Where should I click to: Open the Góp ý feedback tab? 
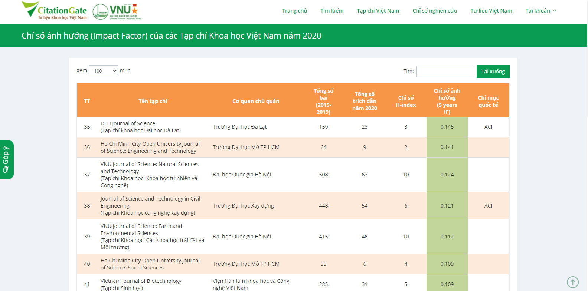click(x=6, y=159)
